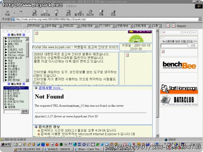Click the Print (인쇄) toolbar icon
The height and width of the screenshot is (152, 203).
pos(113,13)
